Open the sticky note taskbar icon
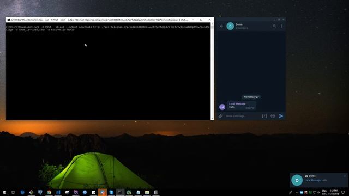The image size is (349, 196). pyautogui.click(x=93, y=192)
